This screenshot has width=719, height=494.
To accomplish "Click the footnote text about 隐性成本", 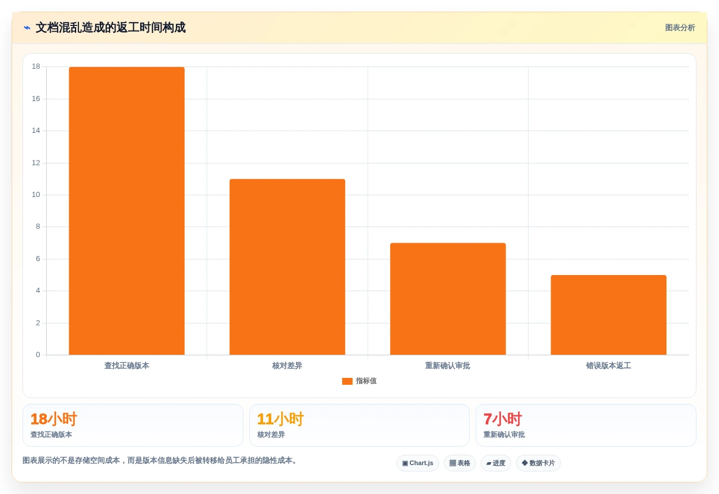I will coord(160,460).
